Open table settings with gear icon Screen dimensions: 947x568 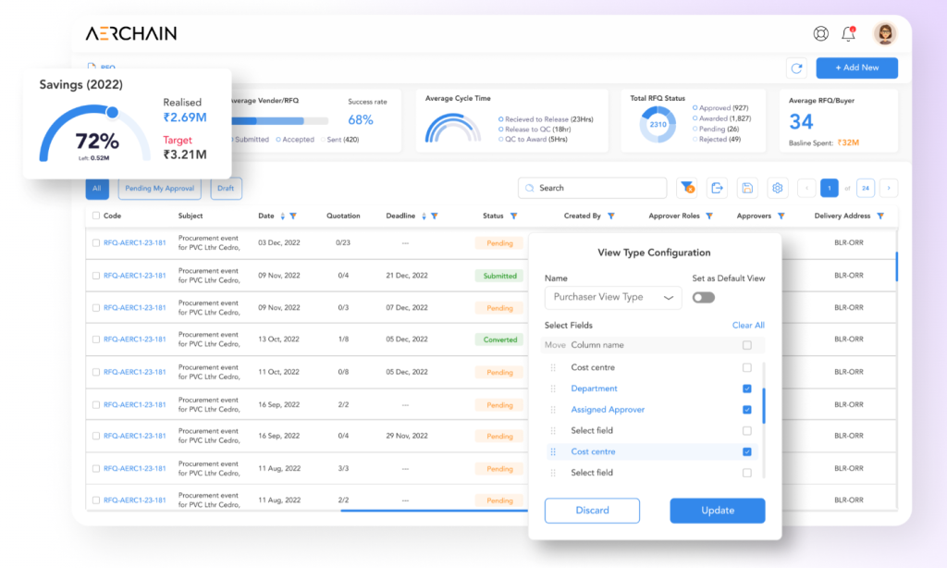point(777,188)
